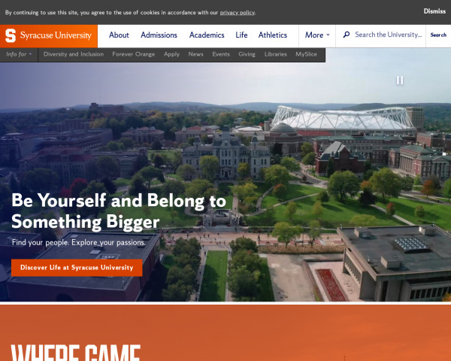Open the MySlice link
The height and width of the screenshot is (361, 451).
(x=307, y=54)
